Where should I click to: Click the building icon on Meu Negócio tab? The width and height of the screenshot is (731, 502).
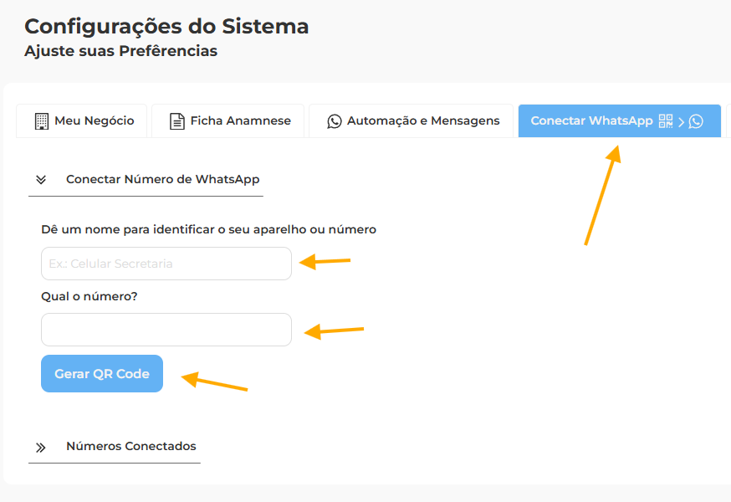[x=42, y=121]
